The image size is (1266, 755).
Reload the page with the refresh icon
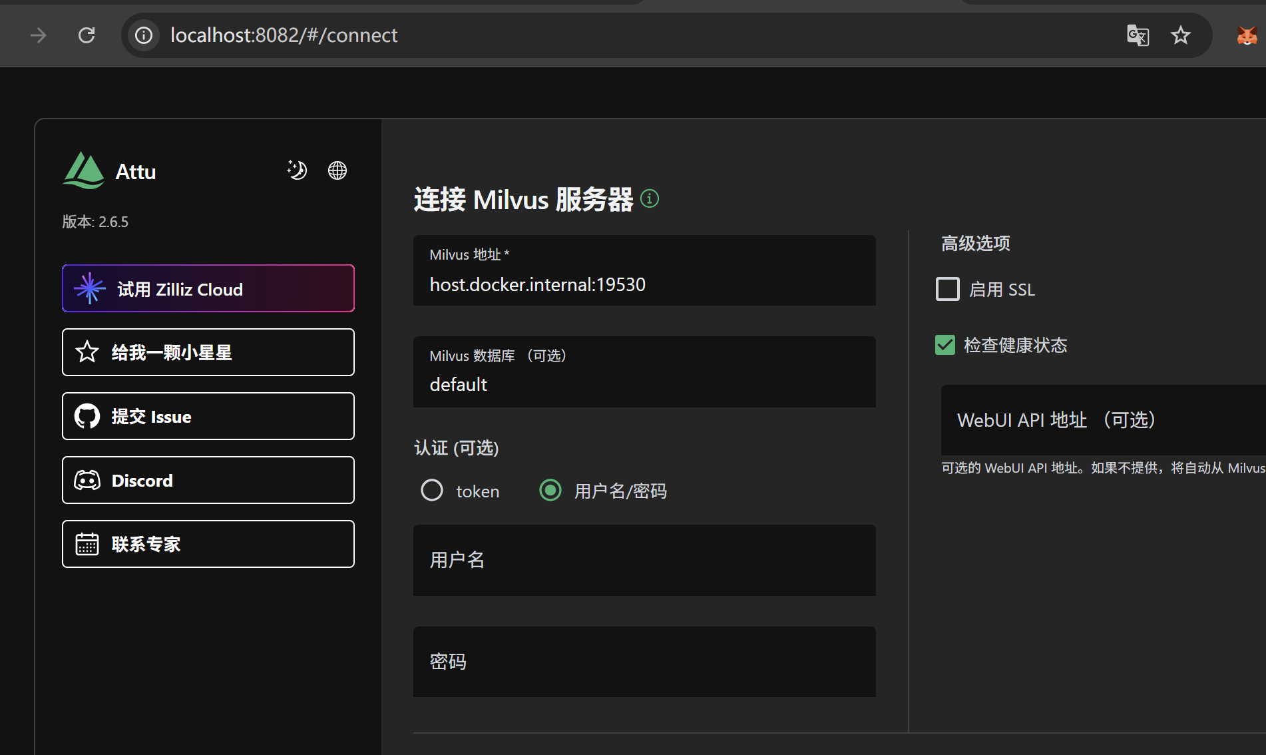click(87, 35)
